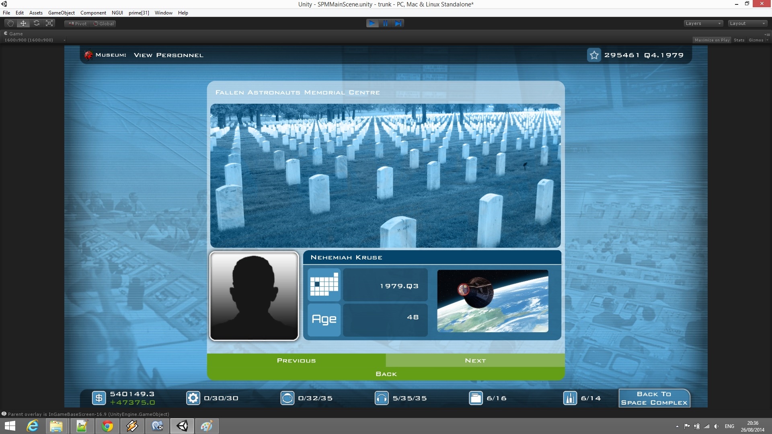The height and width of the screenshot is (434, 772).
Task: Open the Layers dropdown
Action: (703, 23)
